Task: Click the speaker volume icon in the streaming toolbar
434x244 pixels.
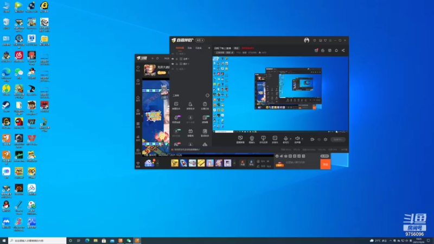Action: point(297,138)
